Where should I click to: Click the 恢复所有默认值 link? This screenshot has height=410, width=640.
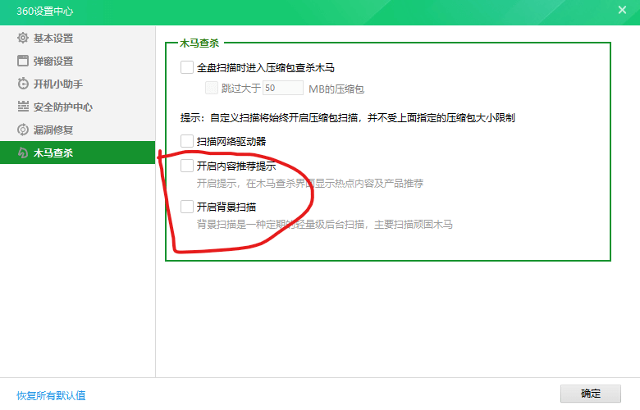(51, 395)
